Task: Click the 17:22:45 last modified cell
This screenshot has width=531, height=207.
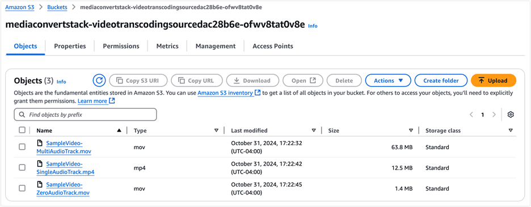Action: 267,188
